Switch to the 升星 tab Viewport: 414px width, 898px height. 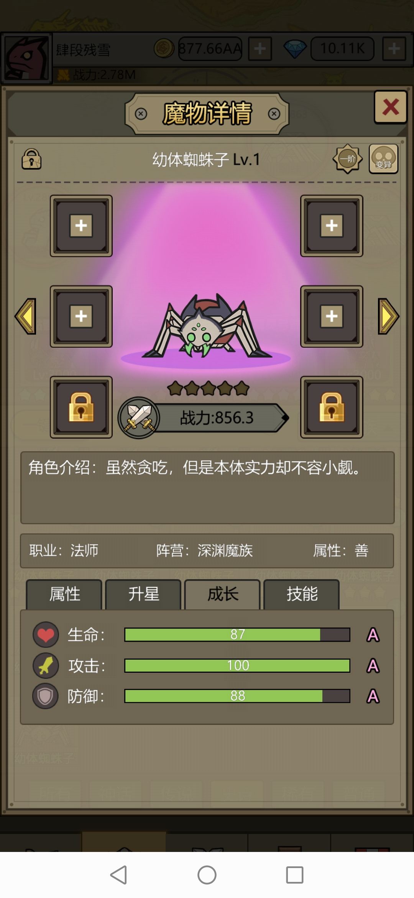(x=143, y=594)
